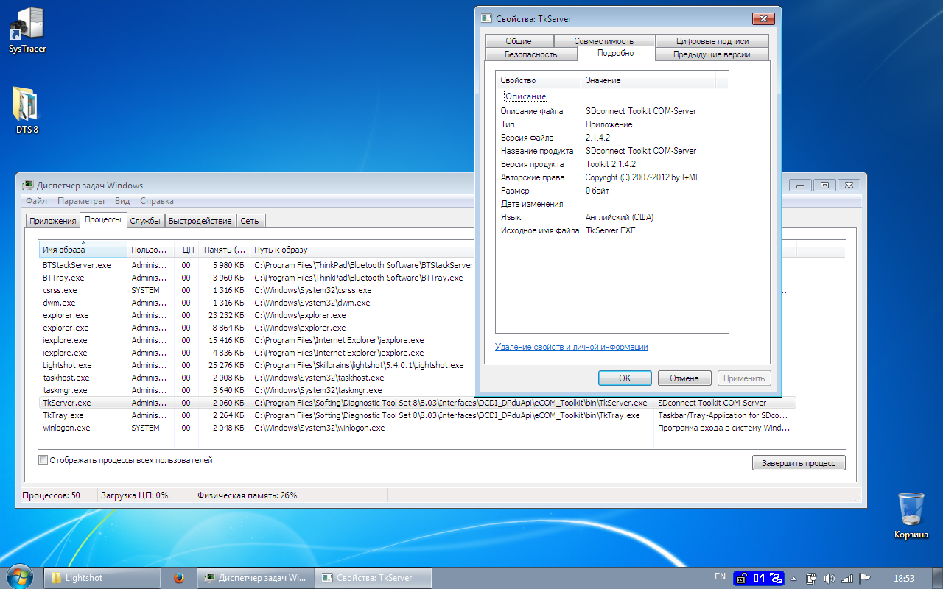Close the Свойства: TkServer dialog

pyautogui.click(x=763, y=18)
